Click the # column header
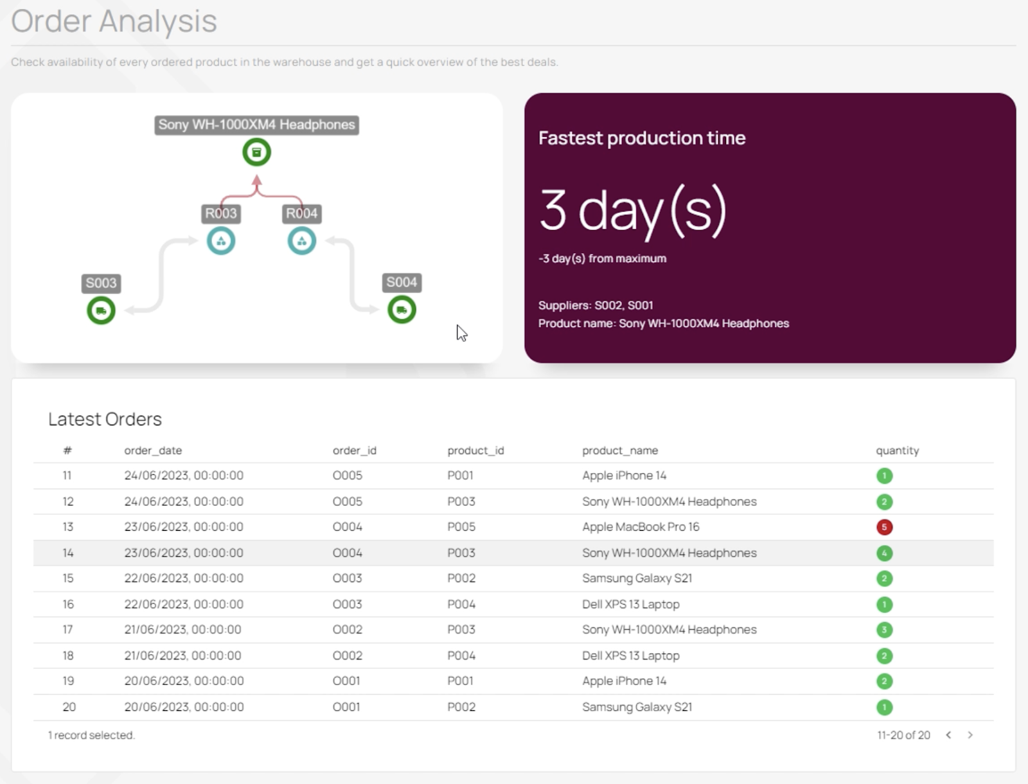Image resolution: width=1028 pixels, height=784 pixels. coord(67,450)
